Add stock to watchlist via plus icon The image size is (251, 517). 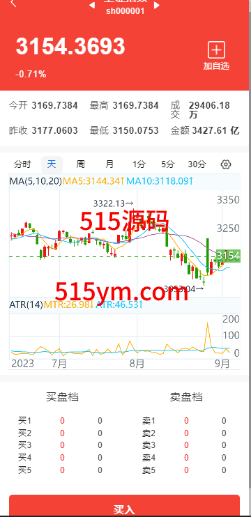[216, 50]
